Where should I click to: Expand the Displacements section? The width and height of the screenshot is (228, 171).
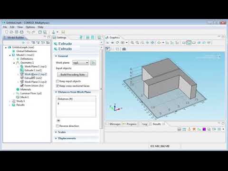point(56,138)
